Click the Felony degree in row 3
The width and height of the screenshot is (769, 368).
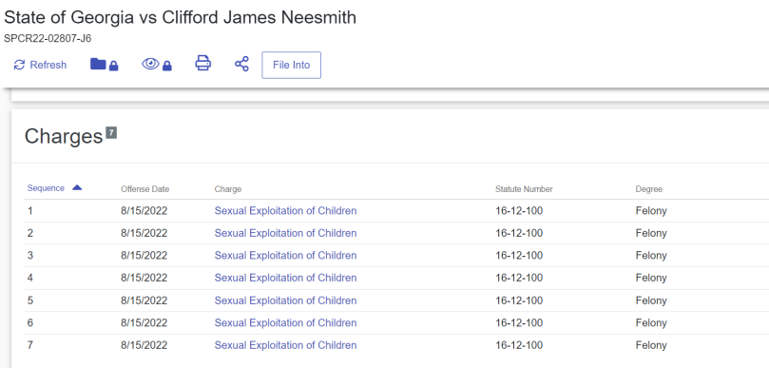tap(651, 256)
